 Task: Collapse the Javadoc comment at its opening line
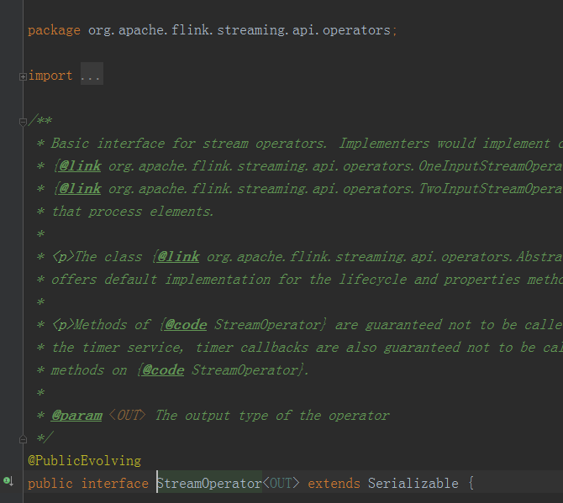[x=23, y=121]
